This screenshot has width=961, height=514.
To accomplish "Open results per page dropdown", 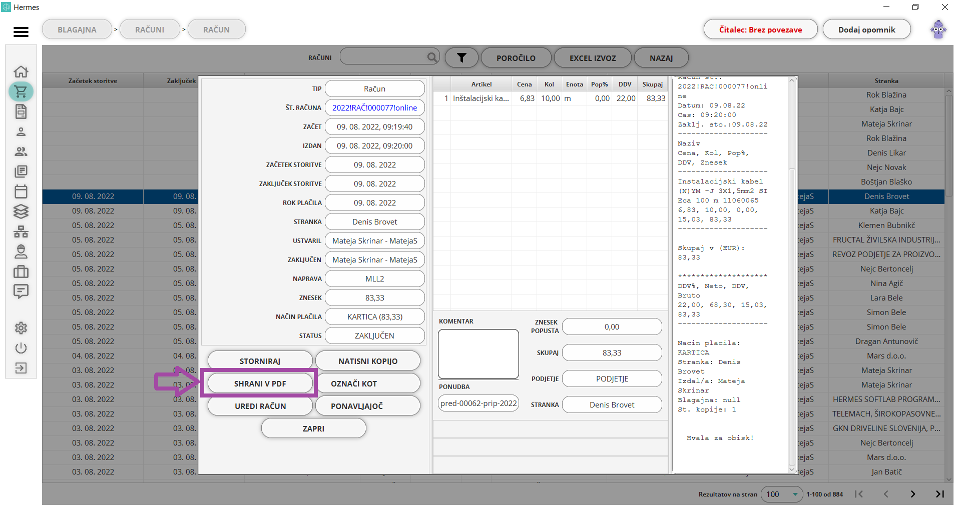I will click(x=782, y=494).
